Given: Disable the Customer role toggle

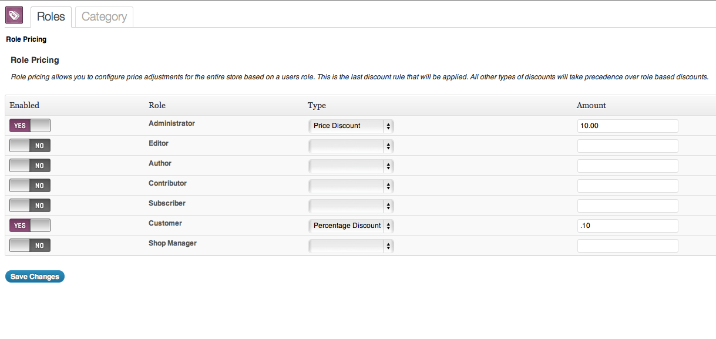Looking at the screenshot, I should (30, 226).
